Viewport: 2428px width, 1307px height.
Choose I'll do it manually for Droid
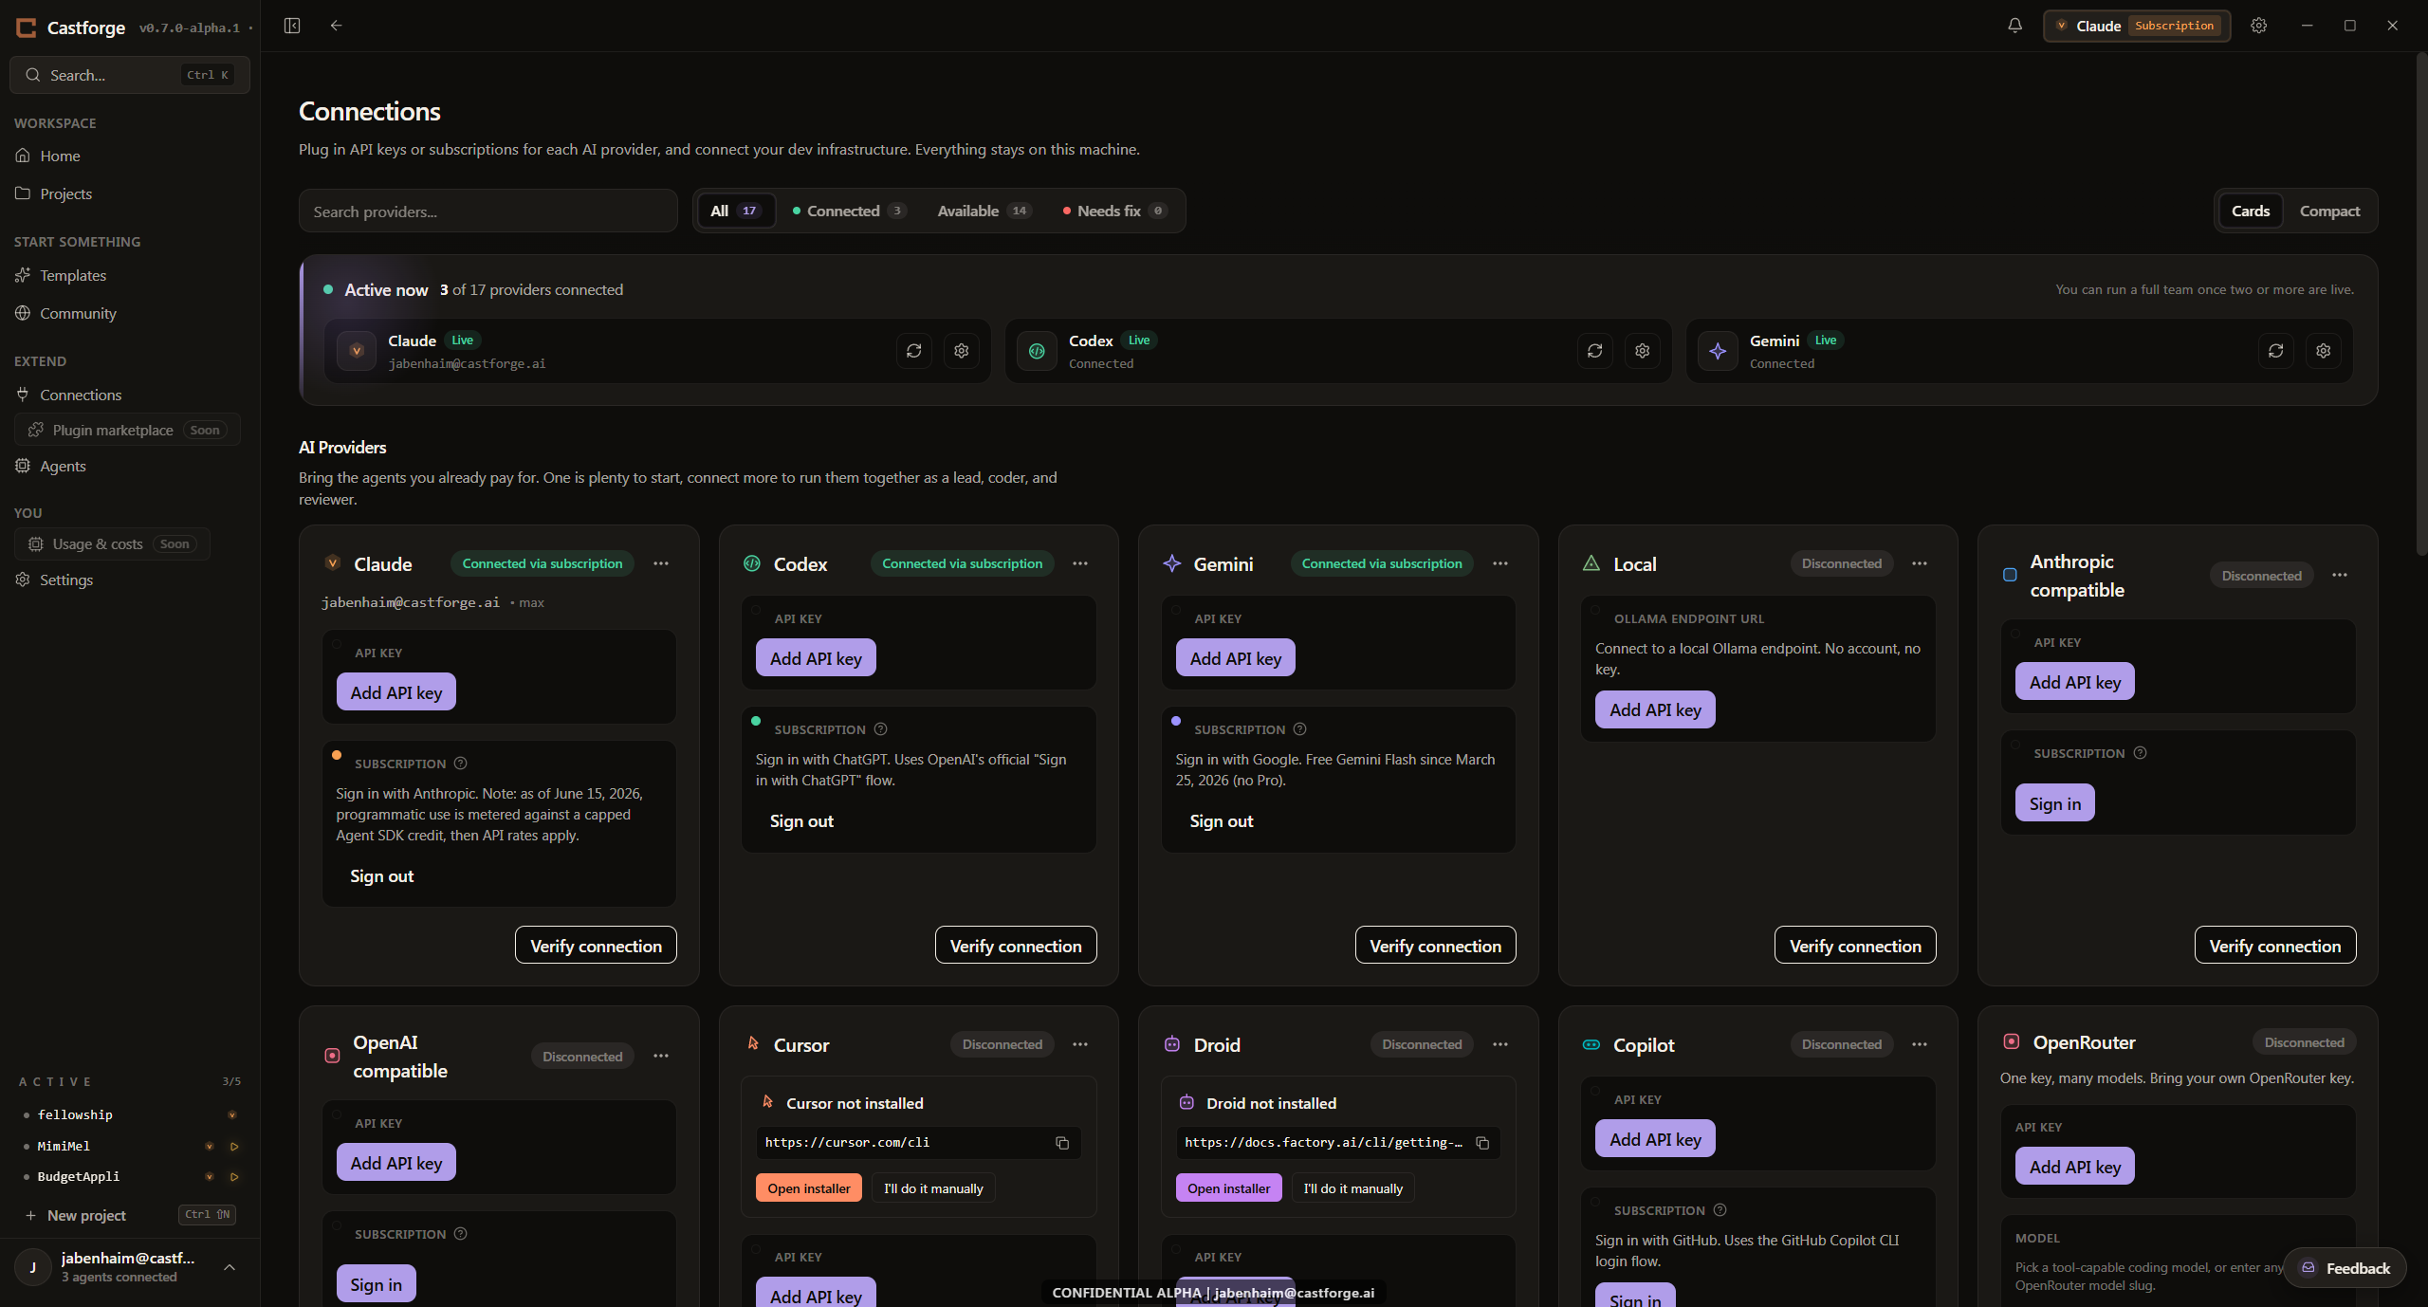tap(1352, 1188)
